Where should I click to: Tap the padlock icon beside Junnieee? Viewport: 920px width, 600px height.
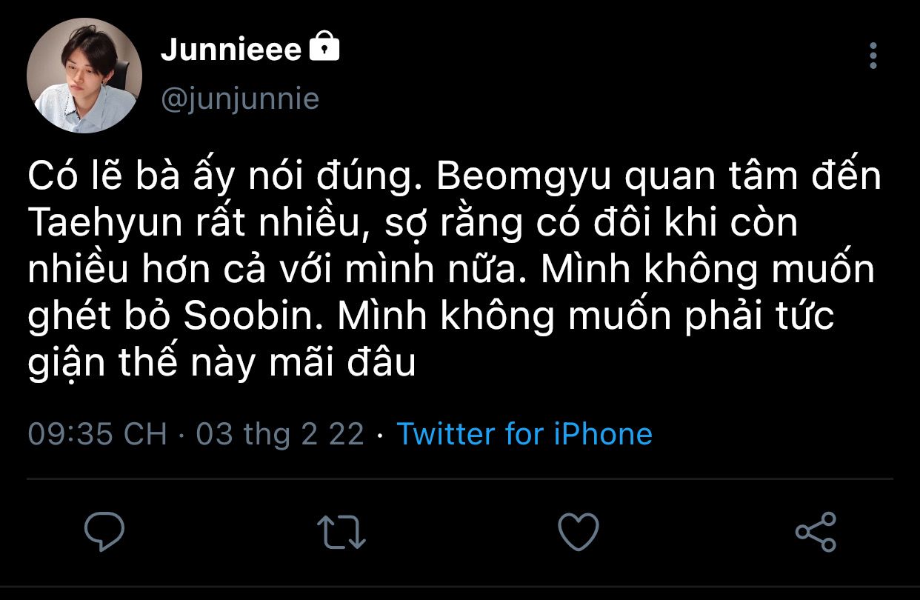[324, 49]
